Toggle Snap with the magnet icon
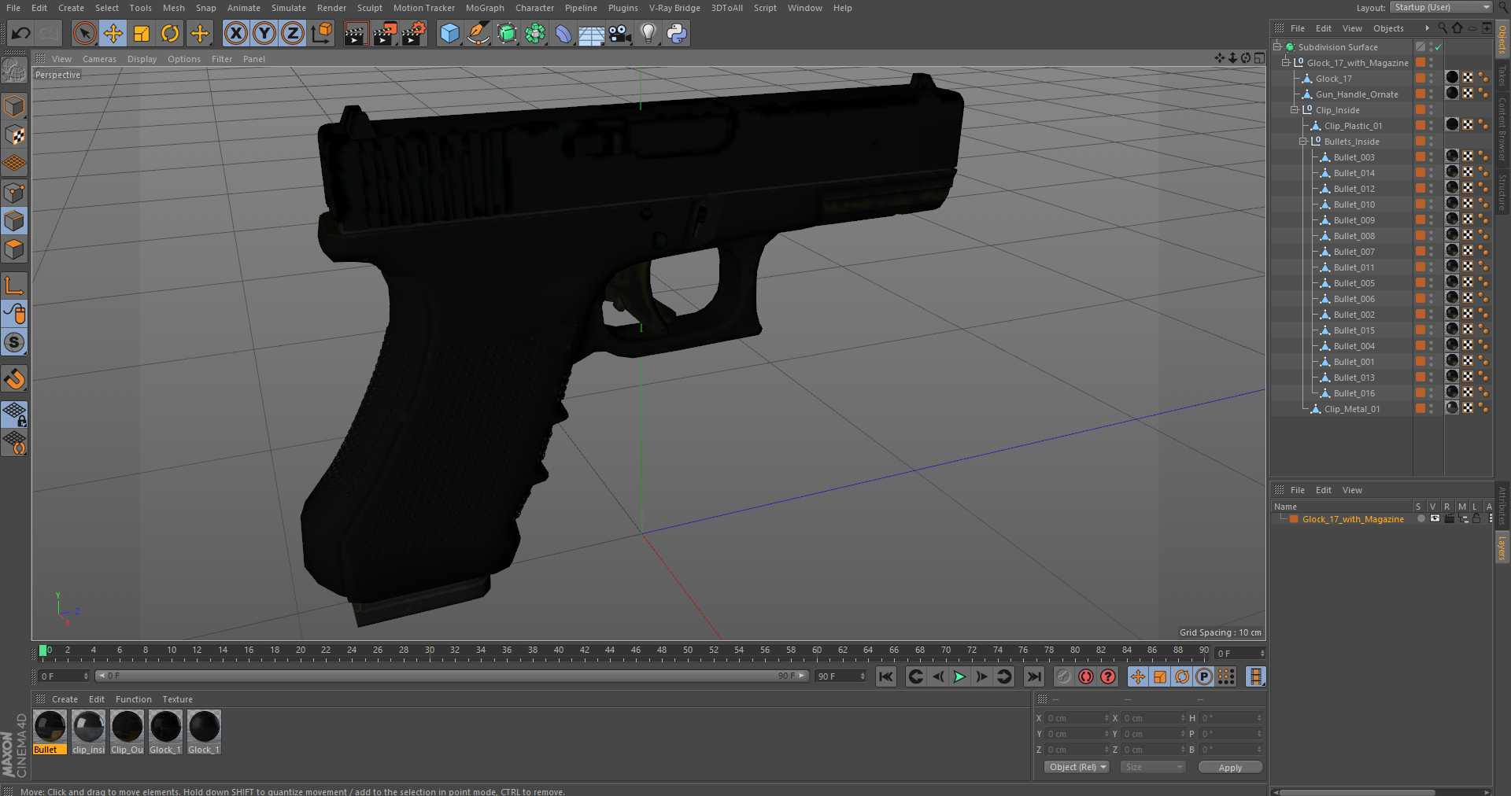Viewport: 1511px width, 796px height. 14,378
